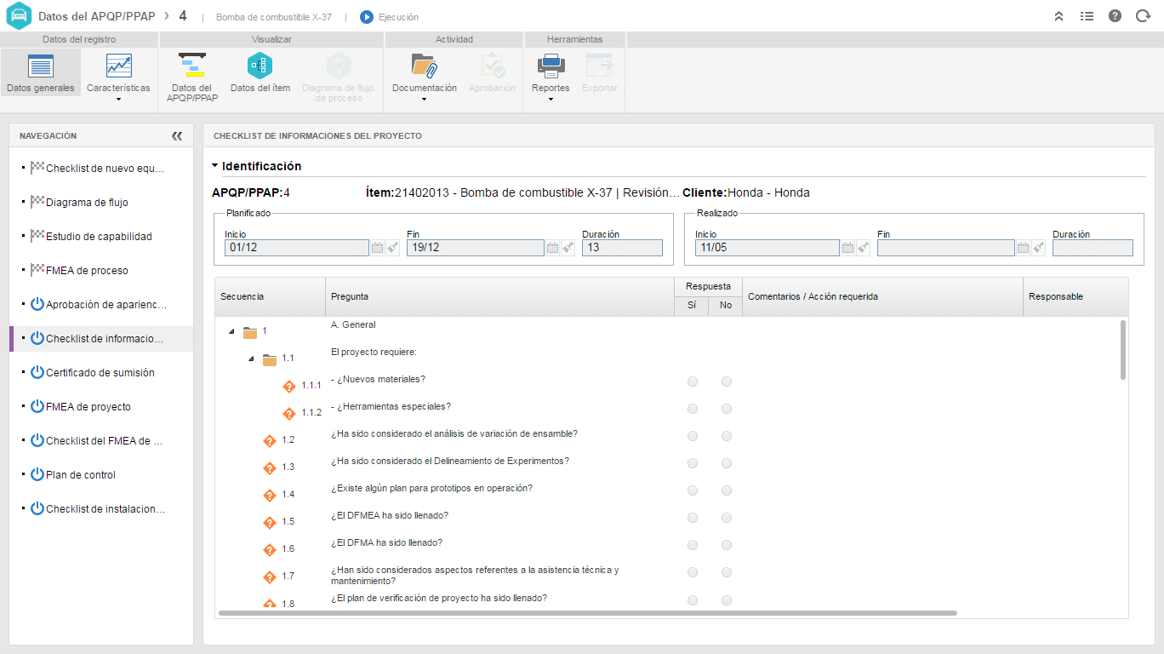Collapse tree node 1 A. General
This screenshot has width=1164, height=654.
(x=231, y=331)
